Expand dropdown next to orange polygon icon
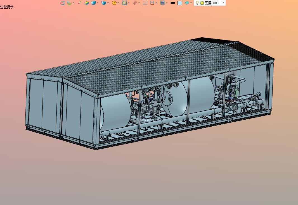Screen dimensions: 298x205 coord(119,3)
